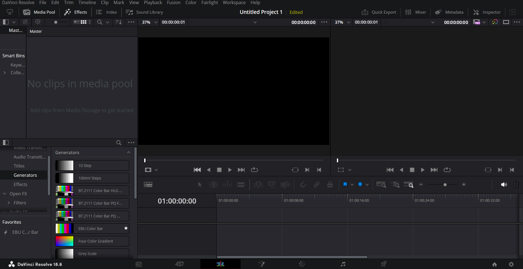Screen dimensions: 523x269
Task: Click the Overwrite Clip icon
Action: coord(272,184)
